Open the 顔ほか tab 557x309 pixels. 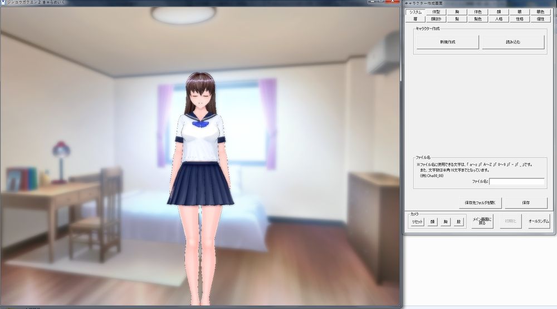coord(436,19)
